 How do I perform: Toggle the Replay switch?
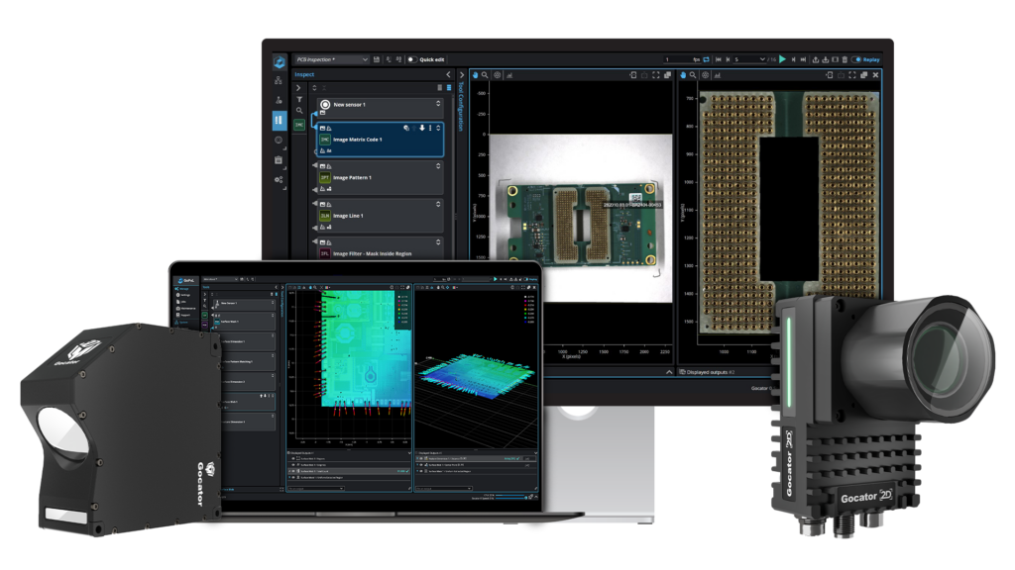857,59
